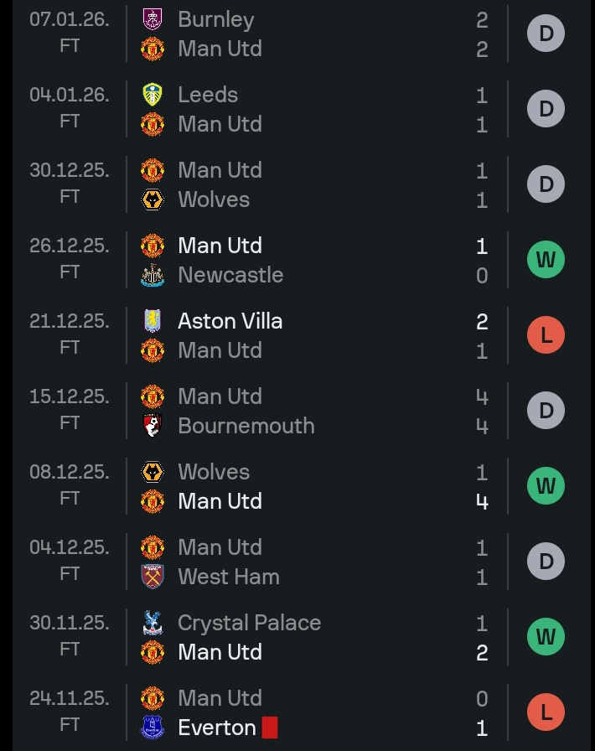This screenshot has width=595, height=751.
Task: Click the Leeds club crest
Action: coord(153,95)
